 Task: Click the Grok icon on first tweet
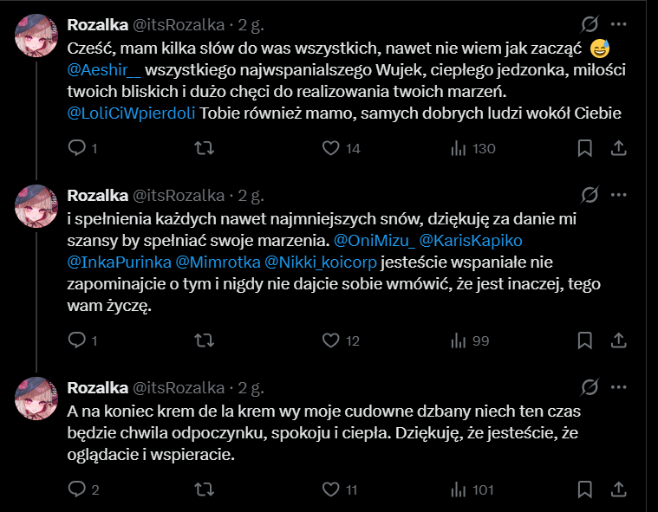(x=590, y=23)
